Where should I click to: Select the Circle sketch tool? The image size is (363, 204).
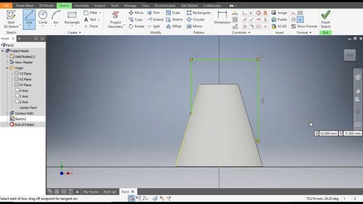43,18
